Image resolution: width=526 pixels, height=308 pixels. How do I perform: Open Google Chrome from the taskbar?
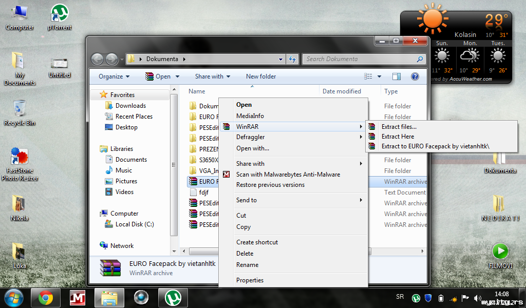[x=46, y=298]
